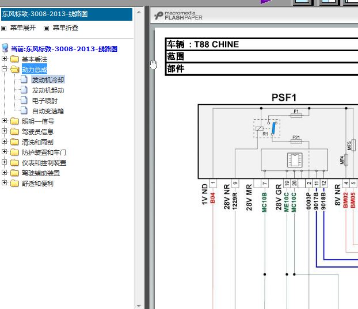
Task: Click the 1229R wire label
Action: [235, 201]
